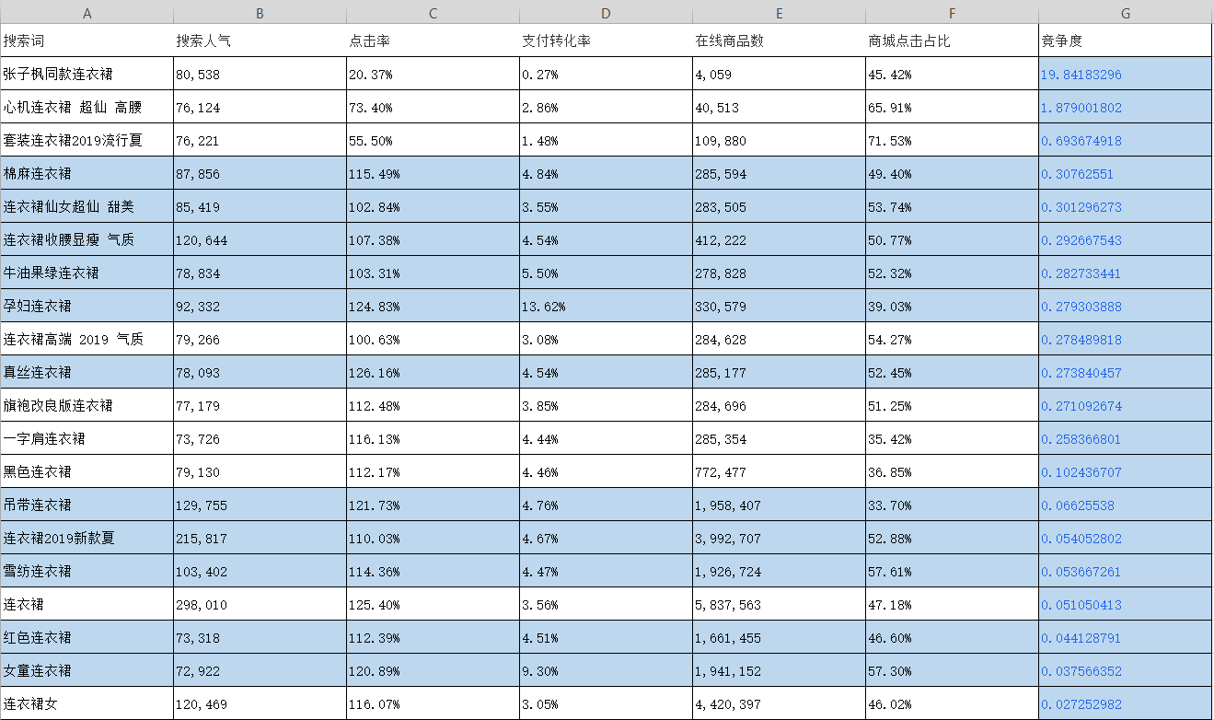This screenshot has width=1214, height=720.
Task: Click the 搜索人气 header cell
Action: tap(260, 41)
